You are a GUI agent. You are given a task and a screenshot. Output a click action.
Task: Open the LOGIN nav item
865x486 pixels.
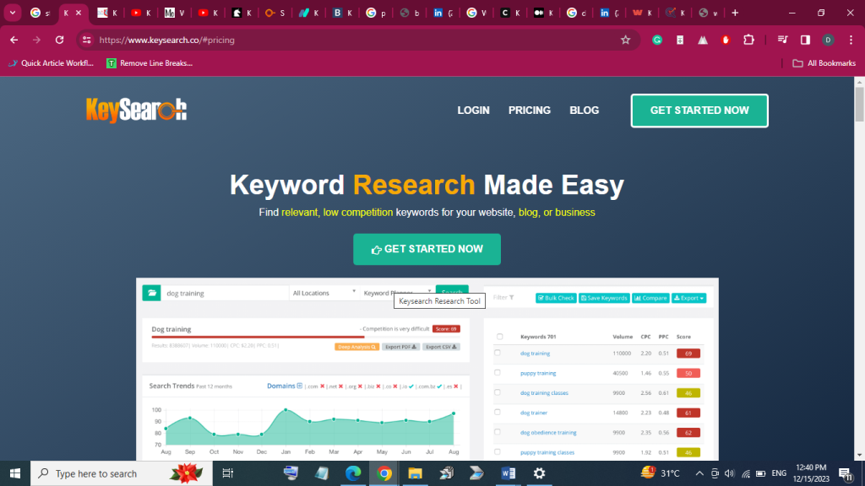tap(473, 111)
